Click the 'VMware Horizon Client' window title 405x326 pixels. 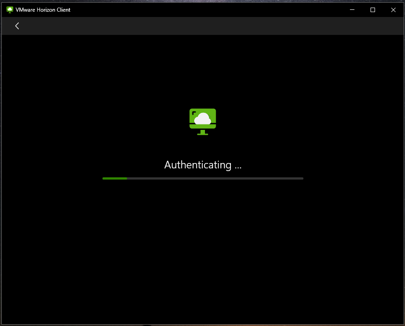pos(43,10)
